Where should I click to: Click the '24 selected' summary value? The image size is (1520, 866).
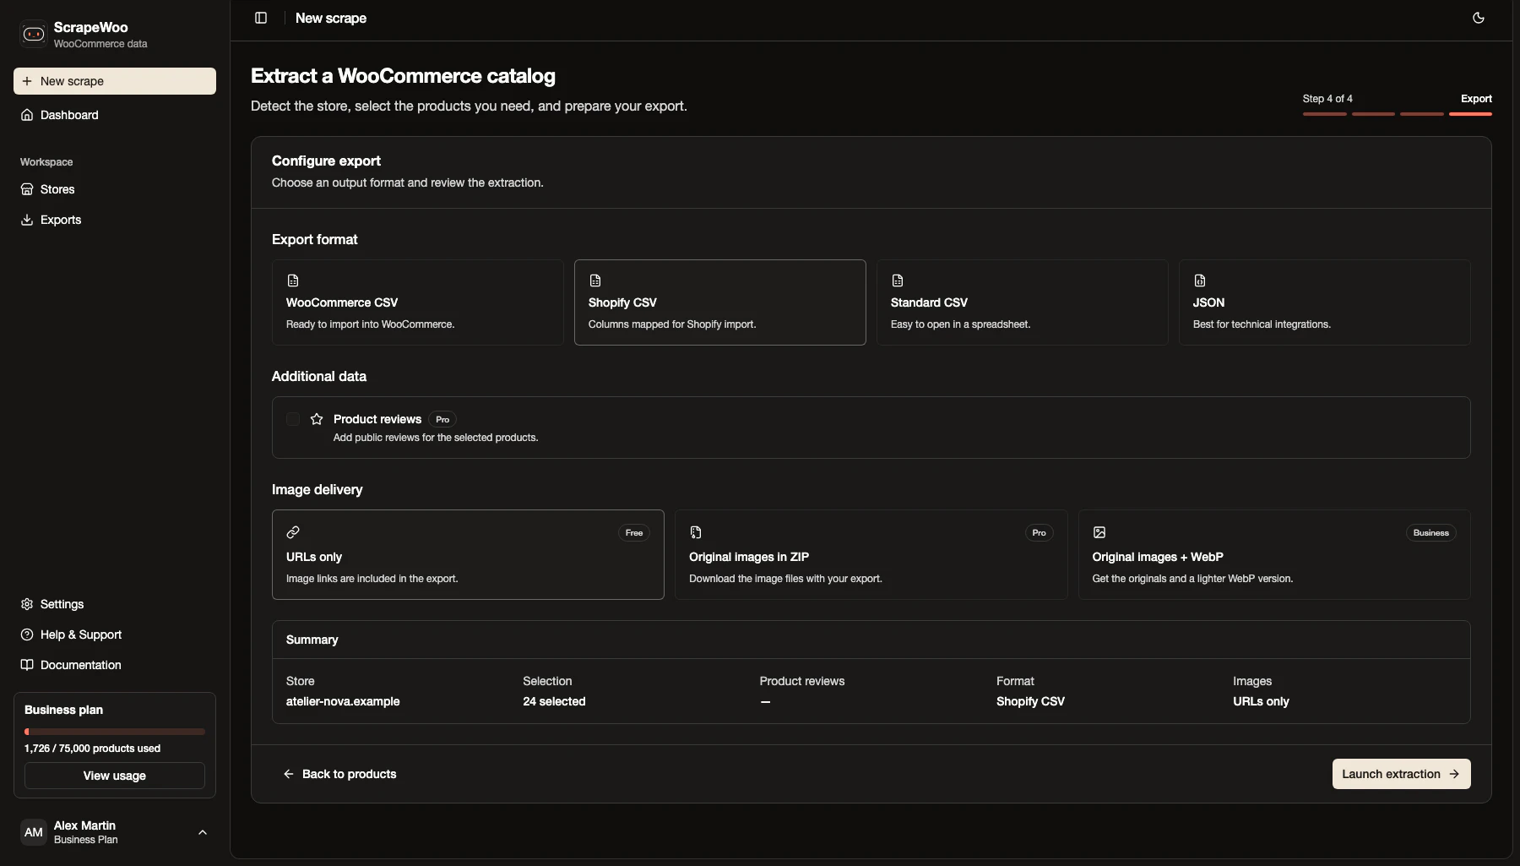(554, 701)
